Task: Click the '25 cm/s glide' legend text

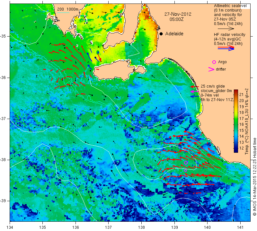Action: pyautogui.click(x=213, y=86)
